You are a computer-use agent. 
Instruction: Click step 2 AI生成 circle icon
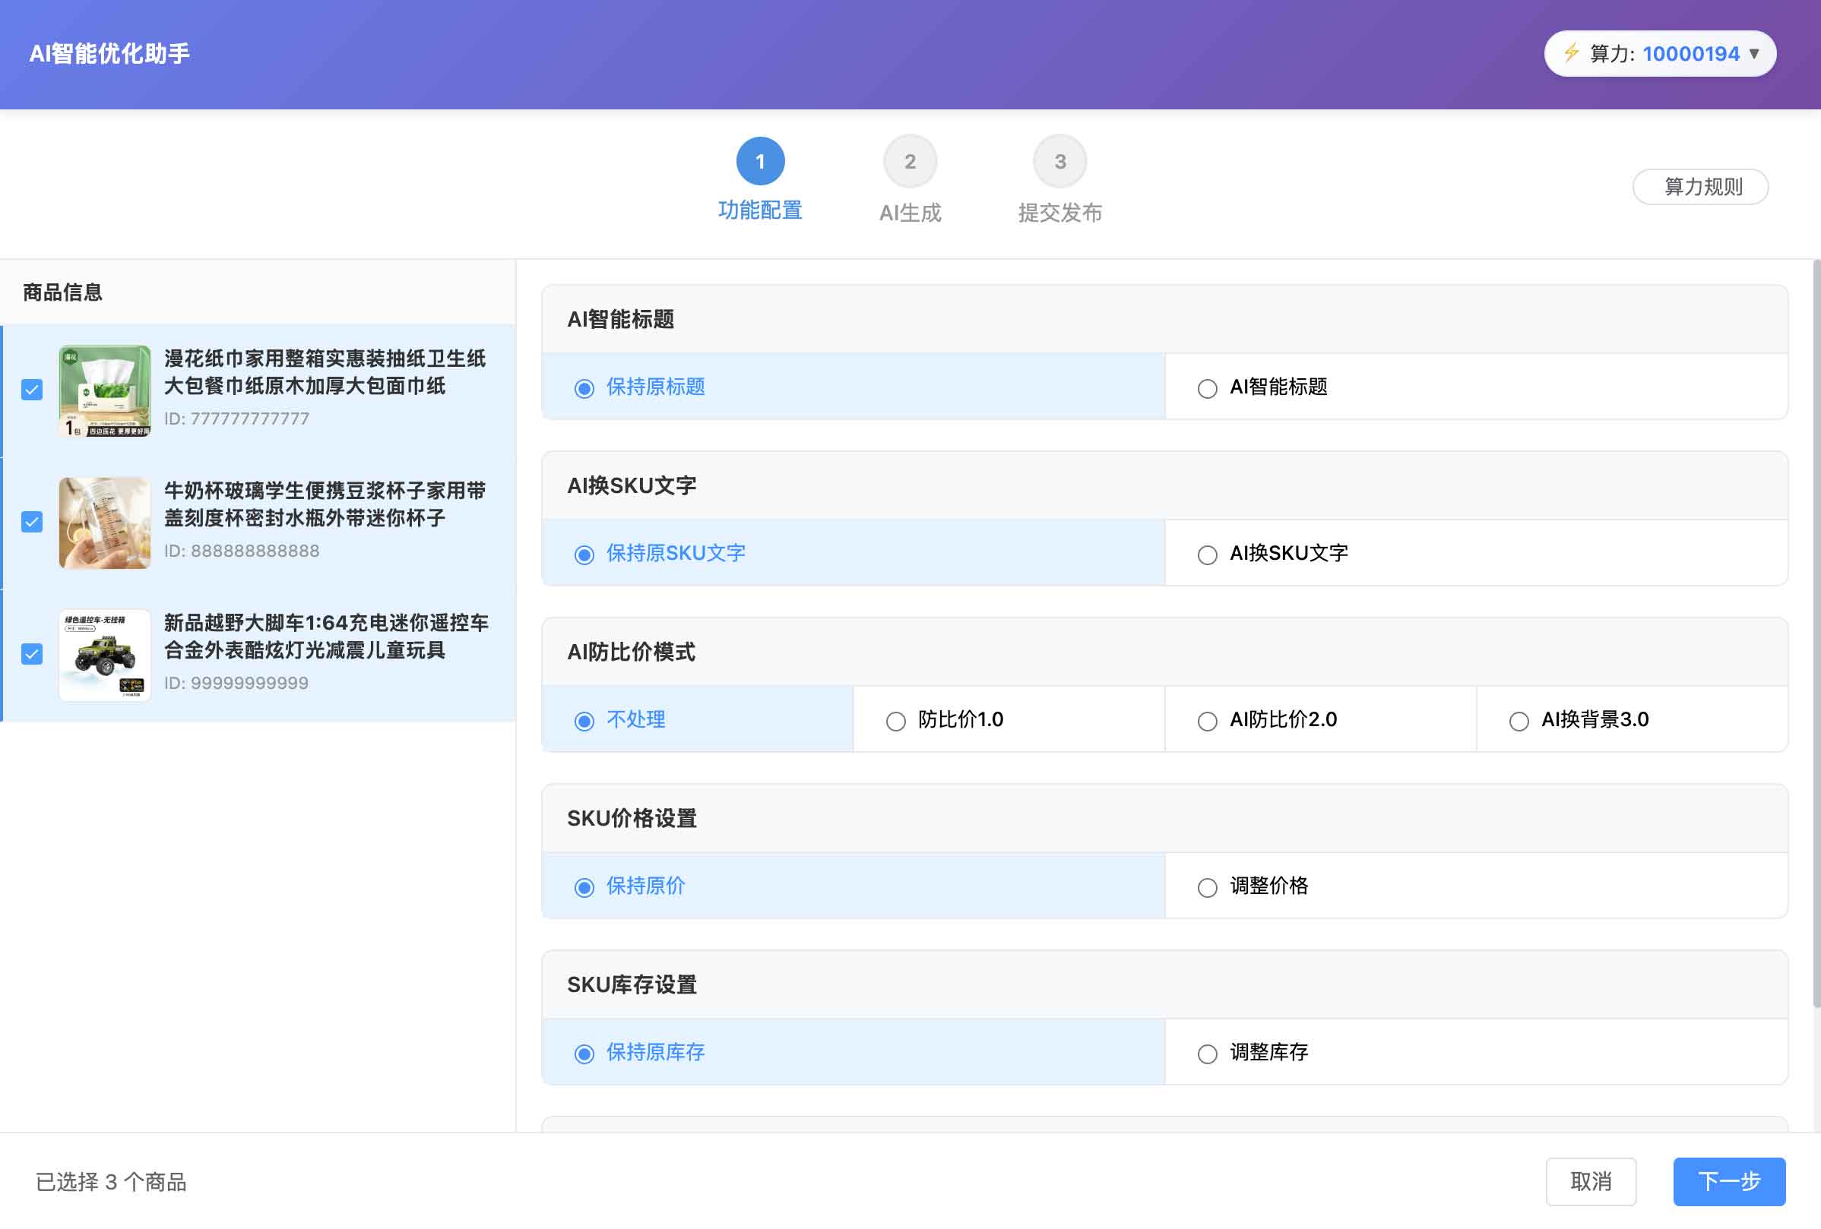(x=910, y=160)
